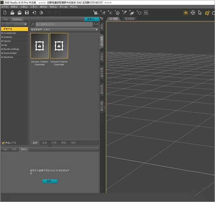Select the yellow Rotate tool icon

point(207,13)
